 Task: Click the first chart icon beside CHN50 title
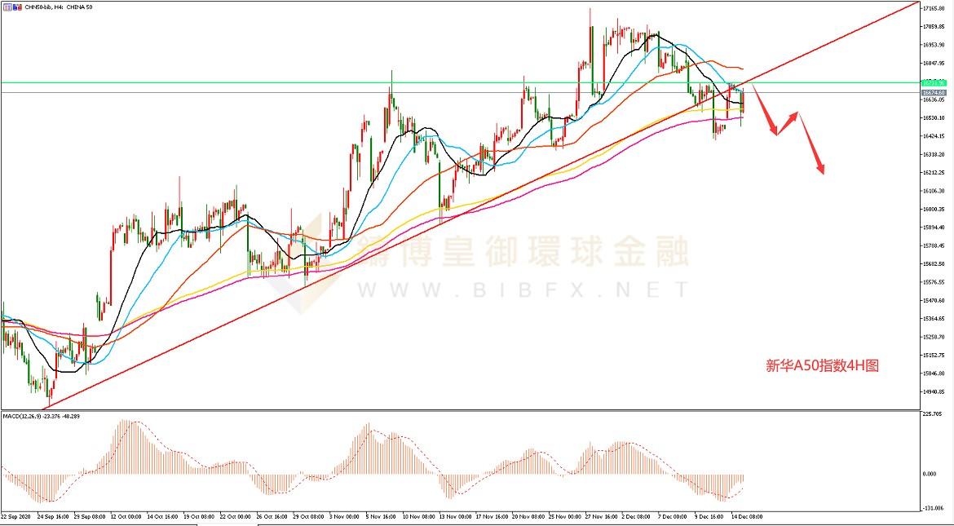coord(6,7)
